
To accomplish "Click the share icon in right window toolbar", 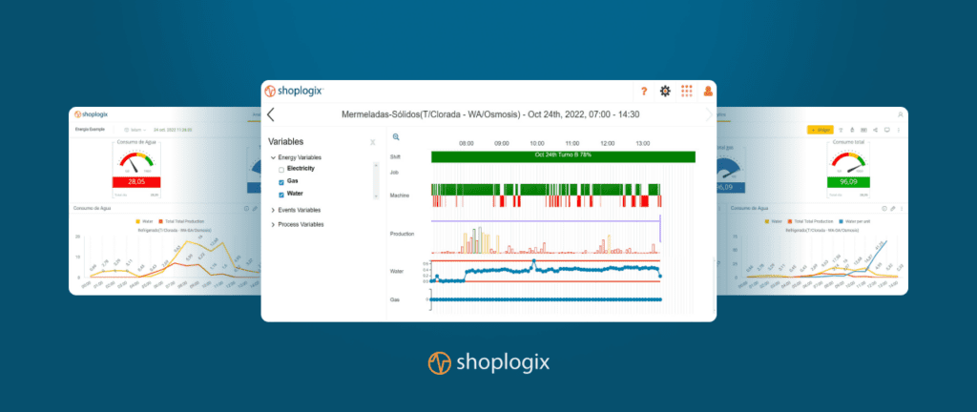I will 875,130.
